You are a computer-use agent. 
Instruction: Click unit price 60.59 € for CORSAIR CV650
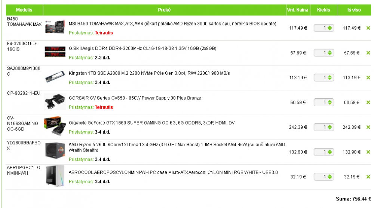tap(298, 103)
